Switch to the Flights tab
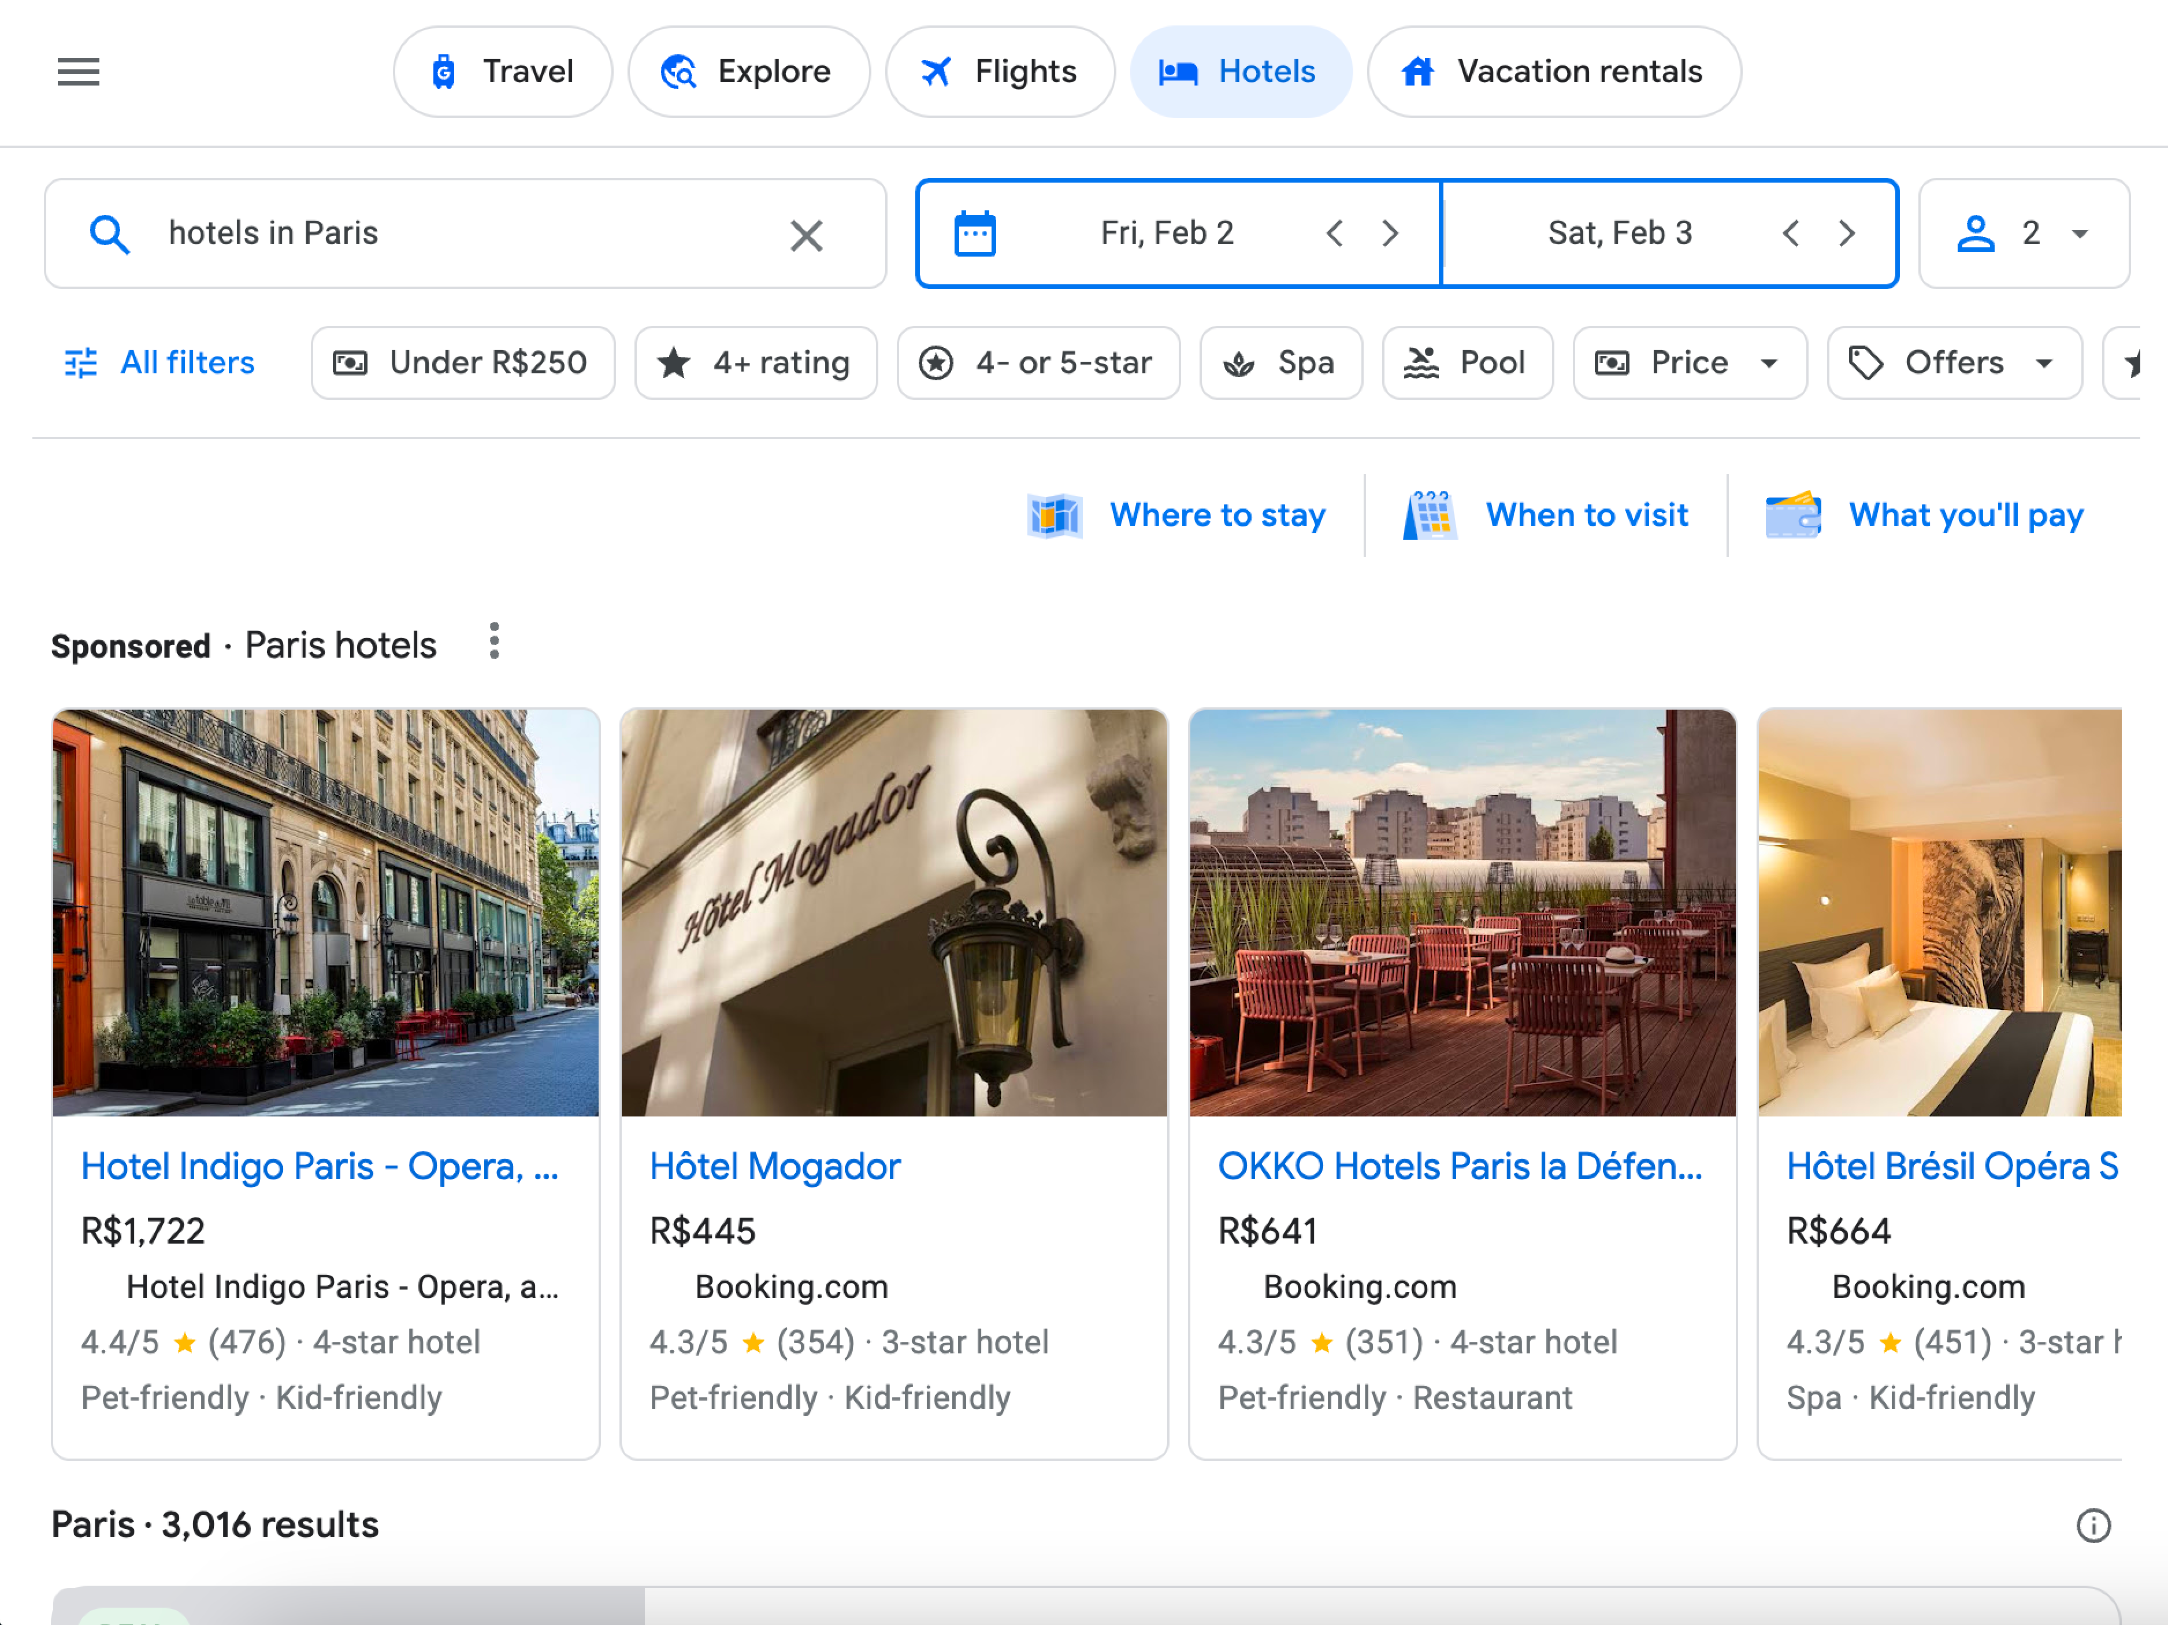The image size is (2168, 1625). 1000,72
